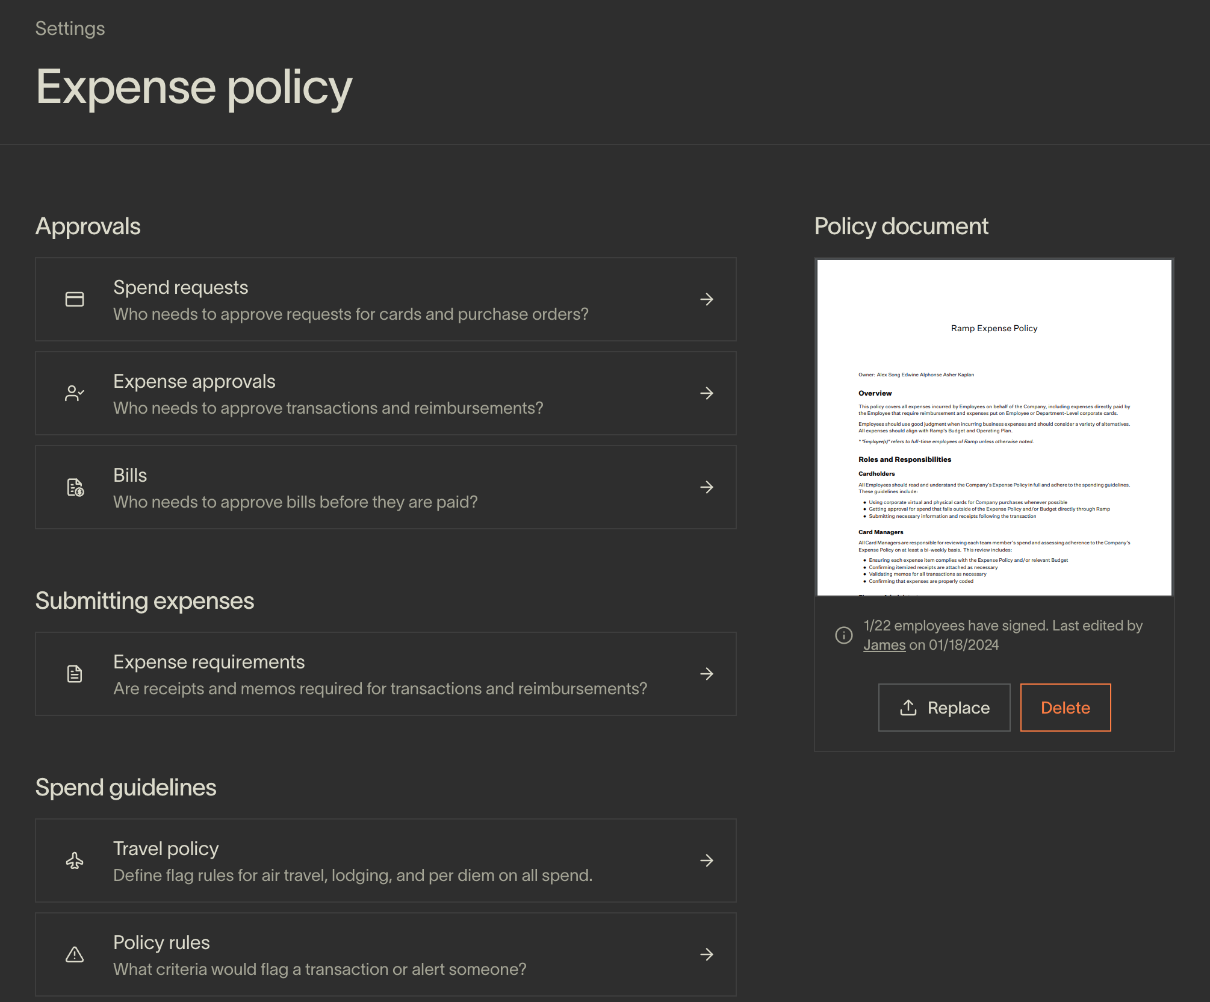Open Policy rules via its chevron arrow
The image size is (1210, 1002).
[707, 955]
